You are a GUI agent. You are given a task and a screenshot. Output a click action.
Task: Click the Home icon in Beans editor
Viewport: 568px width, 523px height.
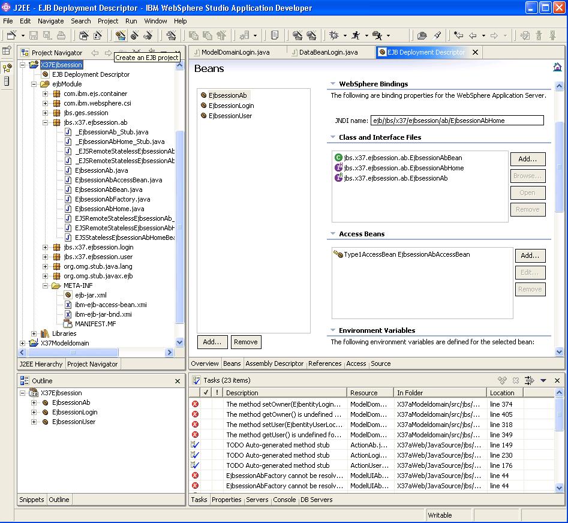click(x=557, y=67)
